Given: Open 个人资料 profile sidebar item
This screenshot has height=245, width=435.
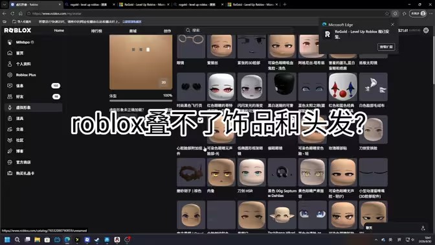Looking at the screenshot, I should coord(33,64).
